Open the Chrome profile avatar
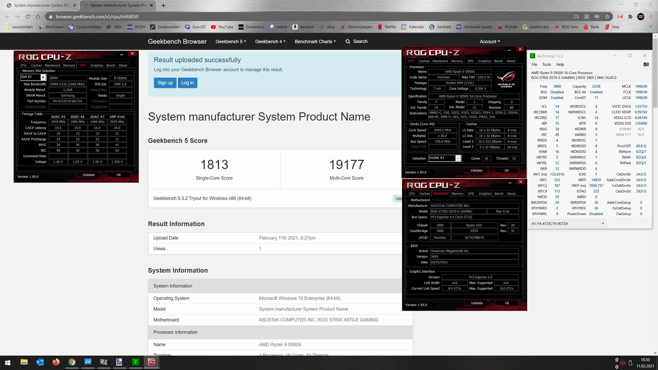The image size is (658, 370). click(x=641, y=17)
